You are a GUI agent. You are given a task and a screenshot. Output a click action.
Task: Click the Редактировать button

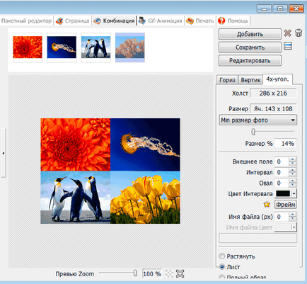pyautogui.click(x=250, y=61)
